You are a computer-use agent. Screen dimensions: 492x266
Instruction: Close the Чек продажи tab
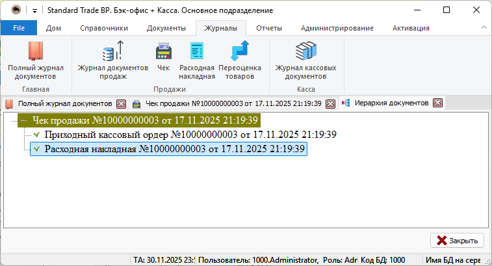[330, 103]
